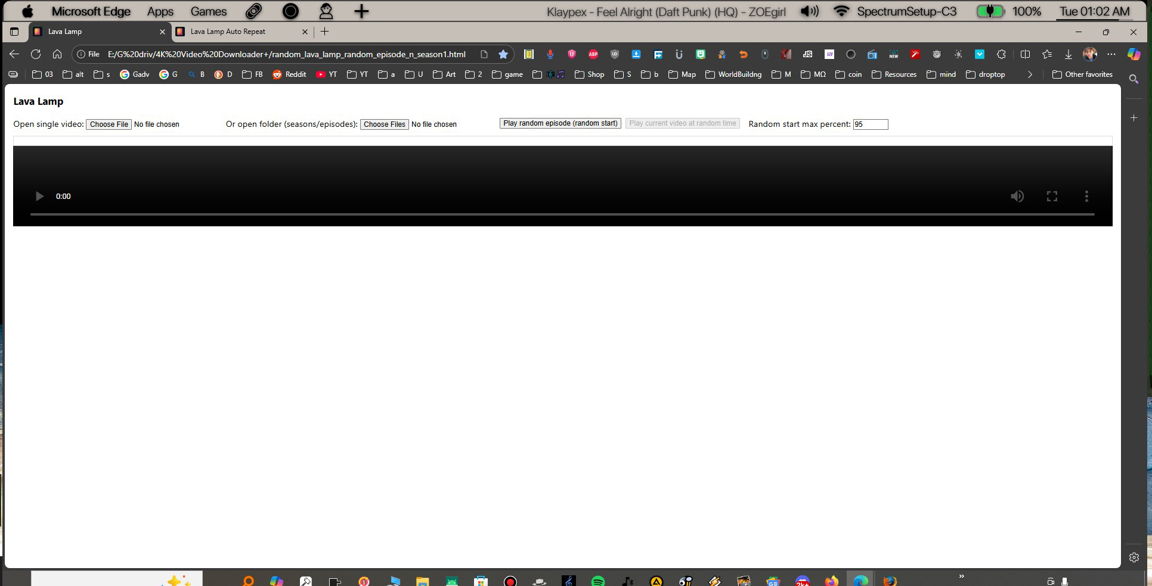The height and width of the screenshot is (586, 1152).
Task: Play the video with the play button
Action: 39,197
